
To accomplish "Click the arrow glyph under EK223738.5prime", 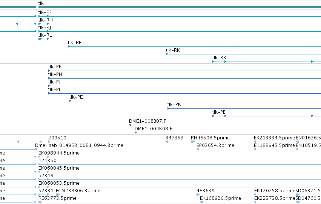I will coord(255,202).
